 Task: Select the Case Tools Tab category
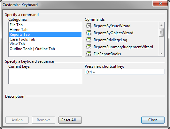click(x=45, y=39)
